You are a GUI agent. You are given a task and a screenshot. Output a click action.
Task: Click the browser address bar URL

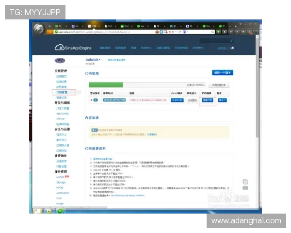tap(94, 32)
